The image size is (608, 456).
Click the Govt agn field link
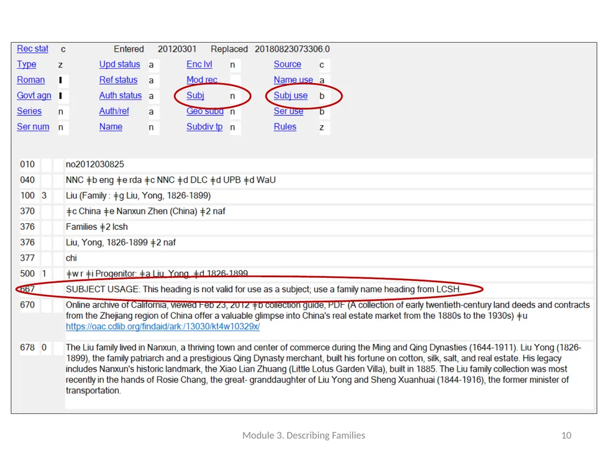click(34, 96)
